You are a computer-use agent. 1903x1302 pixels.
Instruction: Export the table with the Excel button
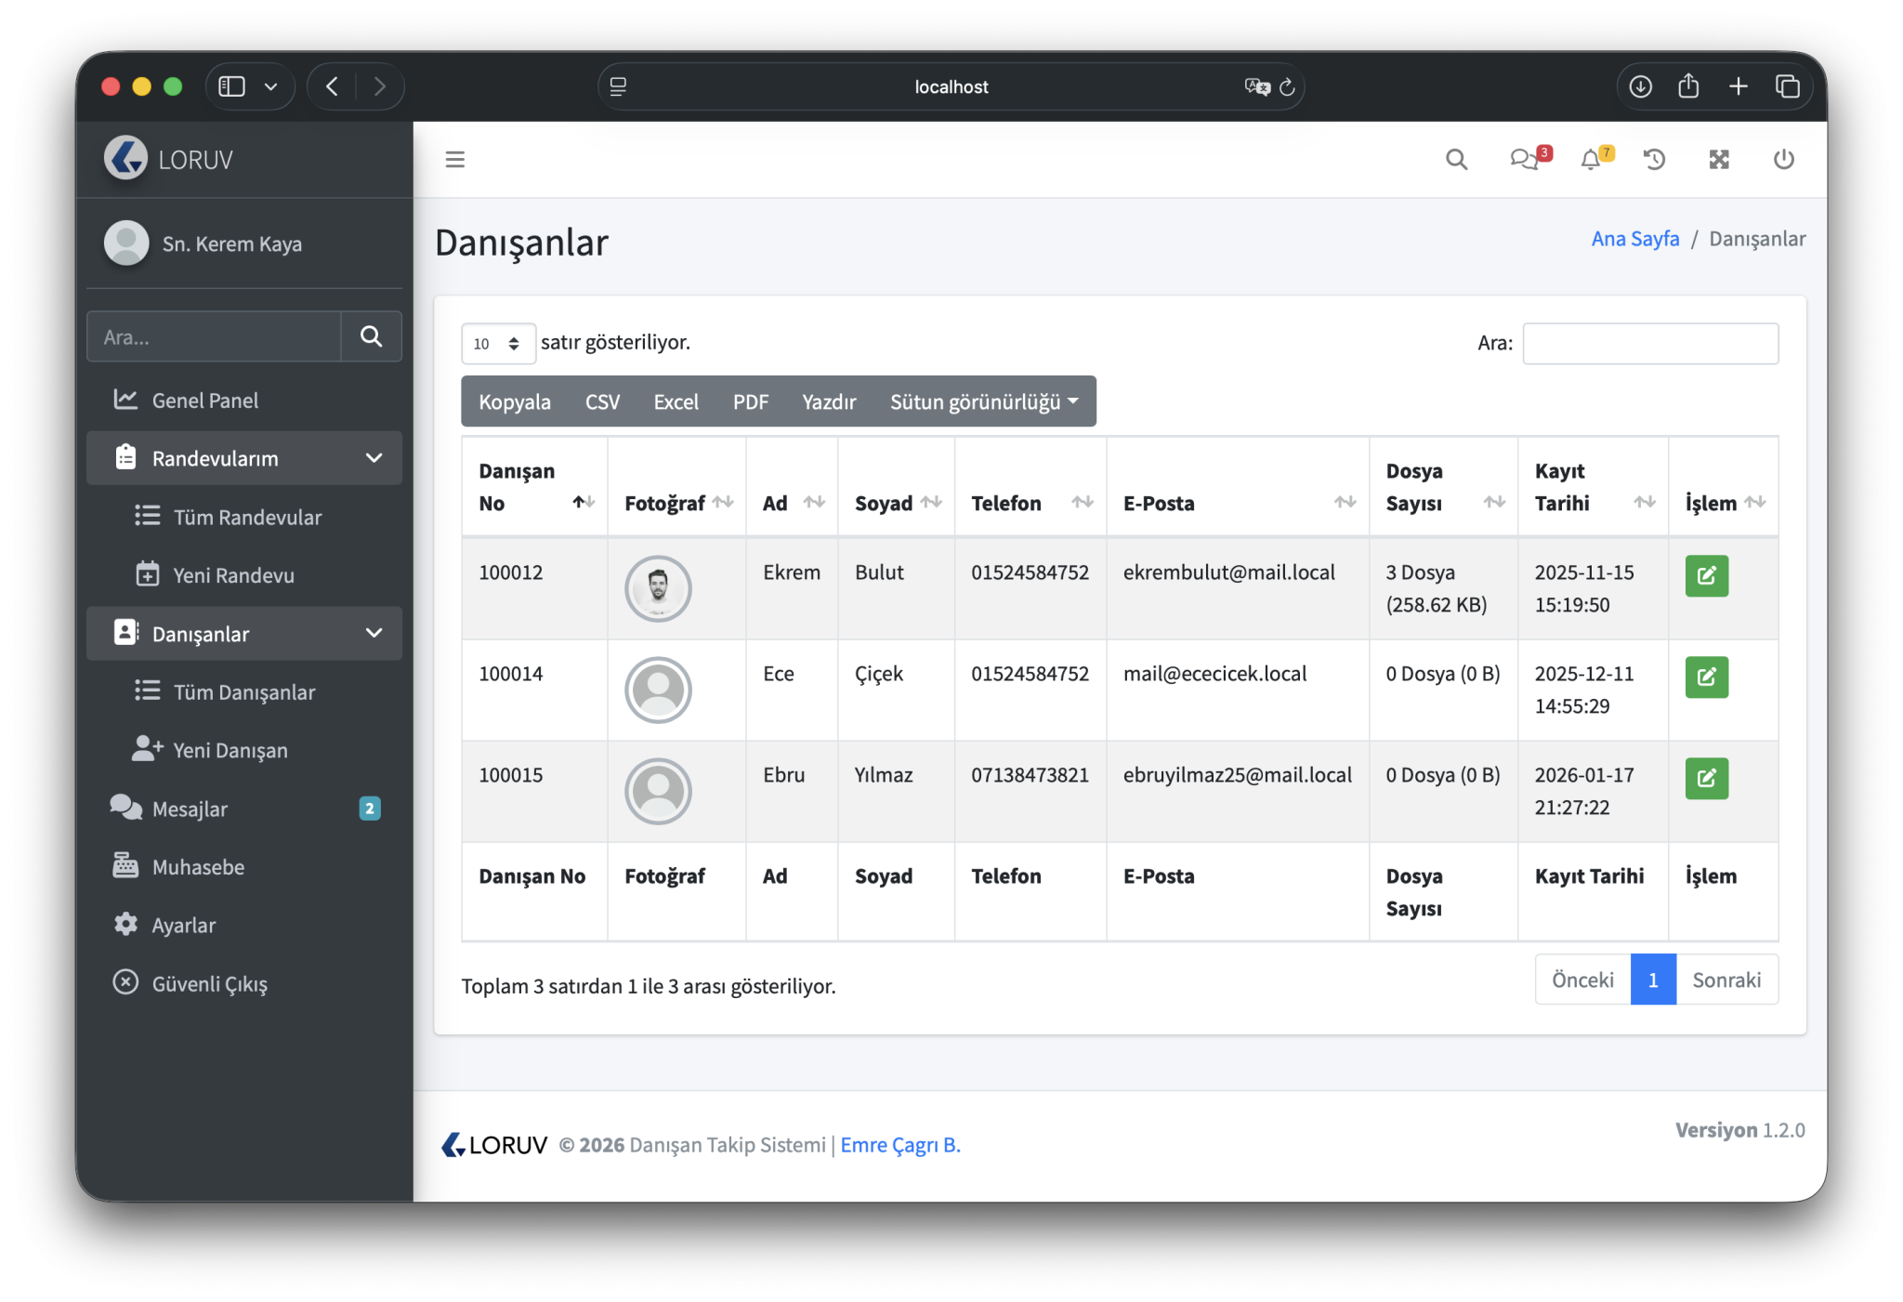pyautogui.click(x=676, y=401)
